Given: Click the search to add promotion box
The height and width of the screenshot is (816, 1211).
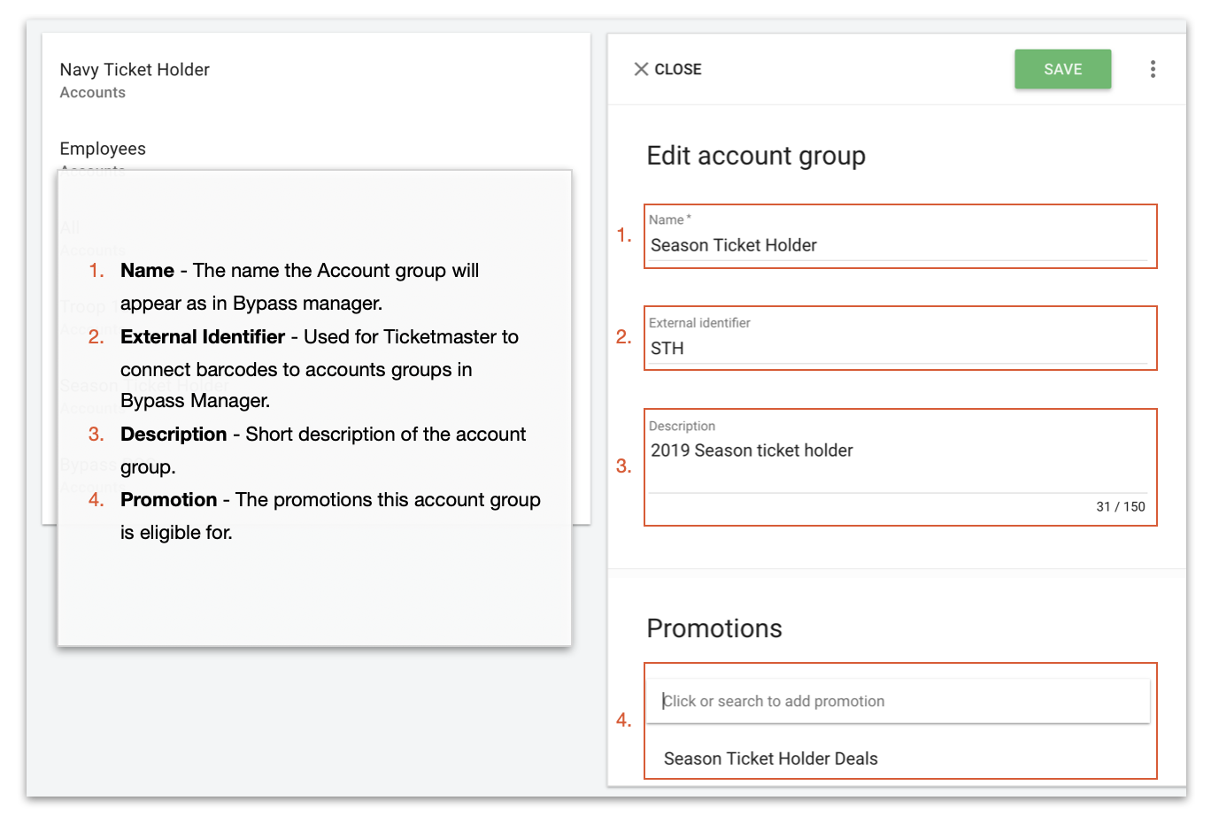Looking at the screenshot, I should (x=899, y=701).
